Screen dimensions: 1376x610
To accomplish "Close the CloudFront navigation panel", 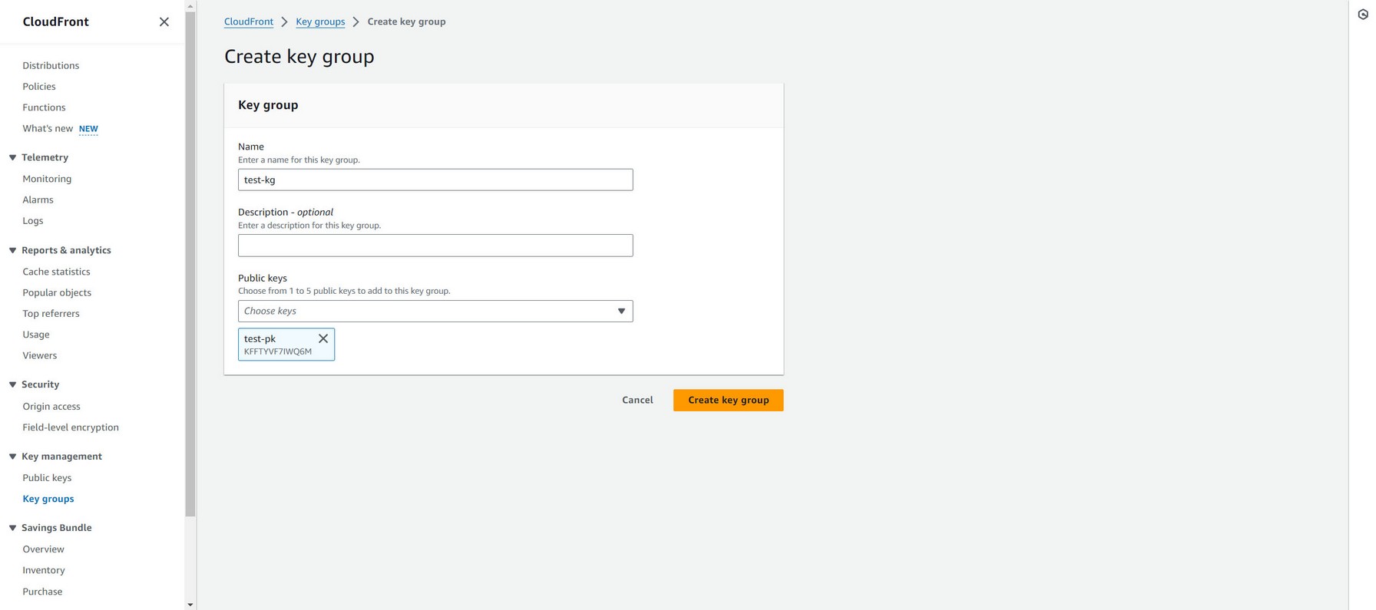I will 164,21.
